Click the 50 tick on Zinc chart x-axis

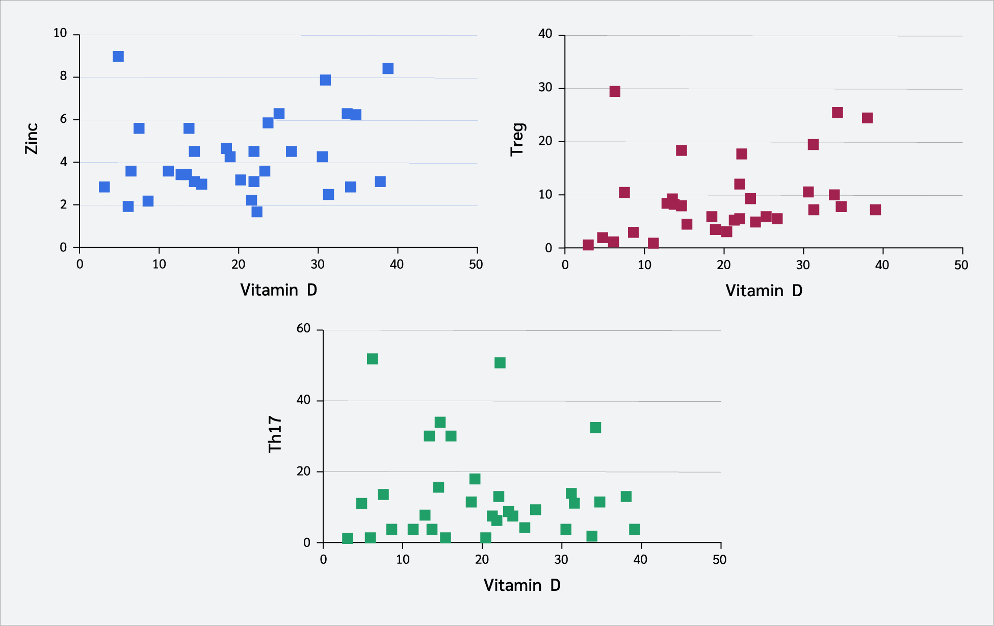pyautogui.click(x=476, y=264)
